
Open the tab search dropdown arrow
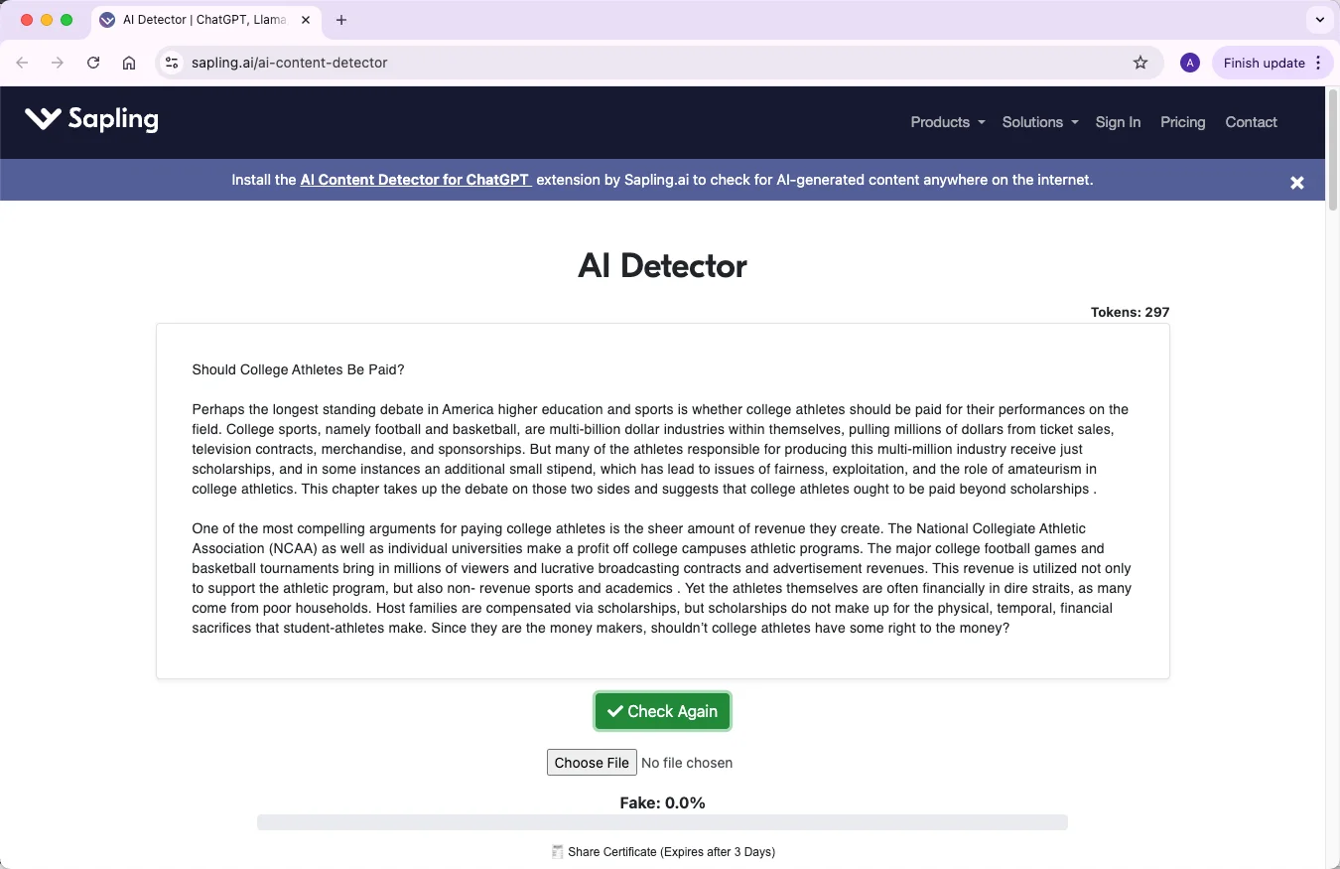coord(1319,20)
